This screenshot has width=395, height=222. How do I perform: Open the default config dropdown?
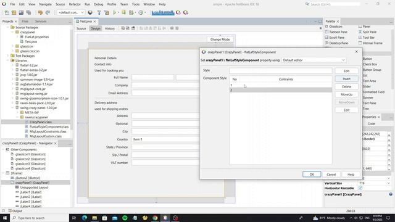click(71, 12)
